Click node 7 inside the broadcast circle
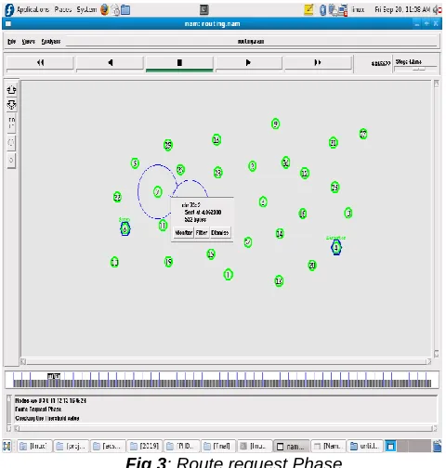Screen dimensions: 446x468 158,192
